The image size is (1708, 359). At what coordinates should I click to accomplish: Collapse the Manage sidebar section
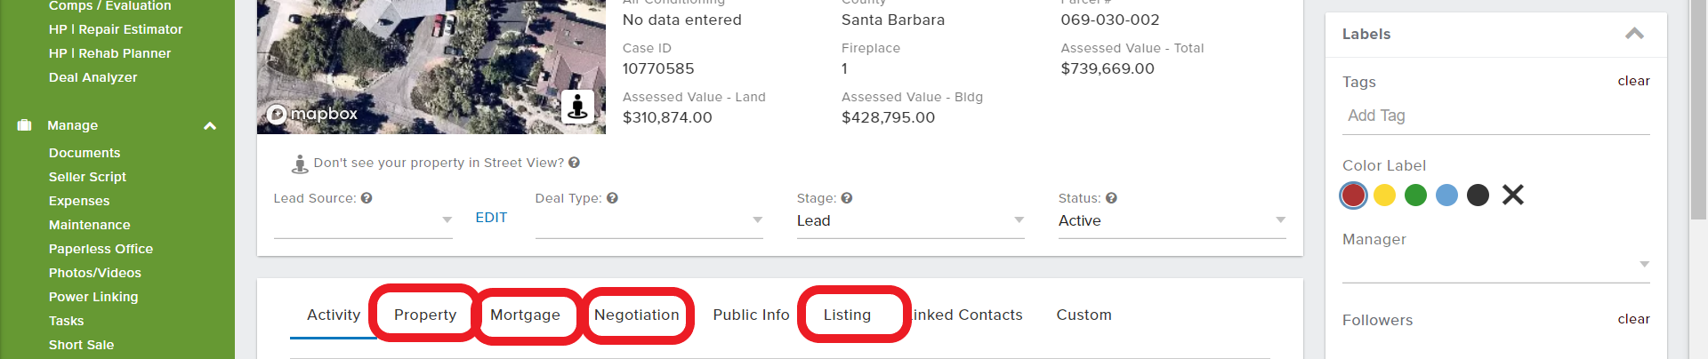[210, 126]
